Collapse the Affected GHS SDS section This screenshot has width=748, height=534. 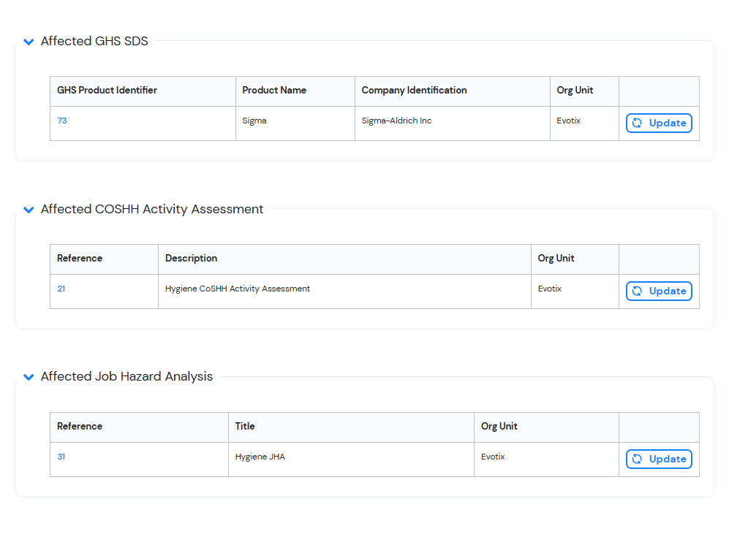pyautogui.click(x=29, y=42)
